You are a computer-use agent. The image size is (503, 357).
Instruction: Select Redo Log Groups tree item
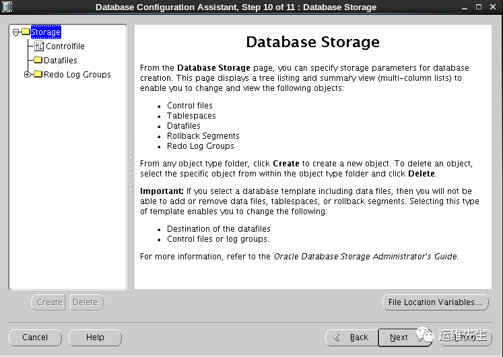[x=77, y=75]
